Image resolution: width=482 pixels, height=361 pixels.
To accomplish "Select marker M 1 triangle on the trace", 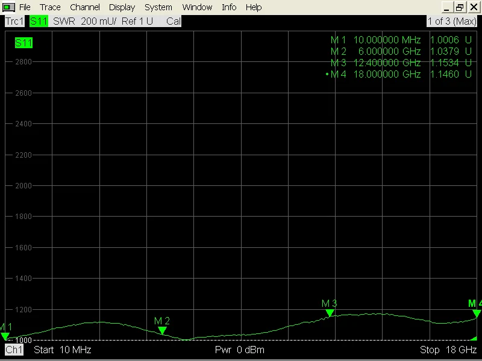I will coord(5,336).
